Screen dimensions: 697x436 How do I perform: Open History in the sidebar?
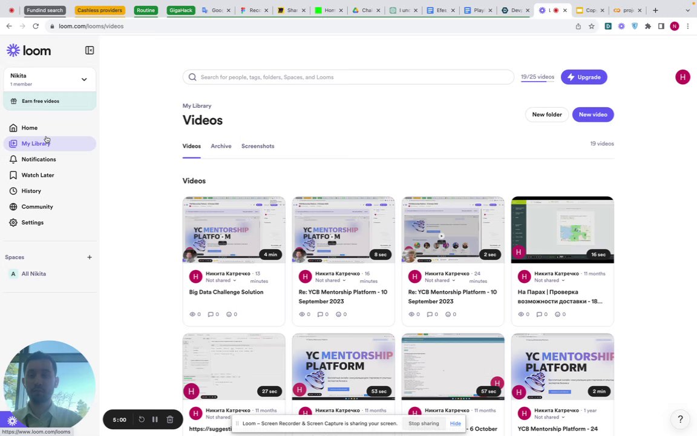pyautogui.click(x=50, y=191)
